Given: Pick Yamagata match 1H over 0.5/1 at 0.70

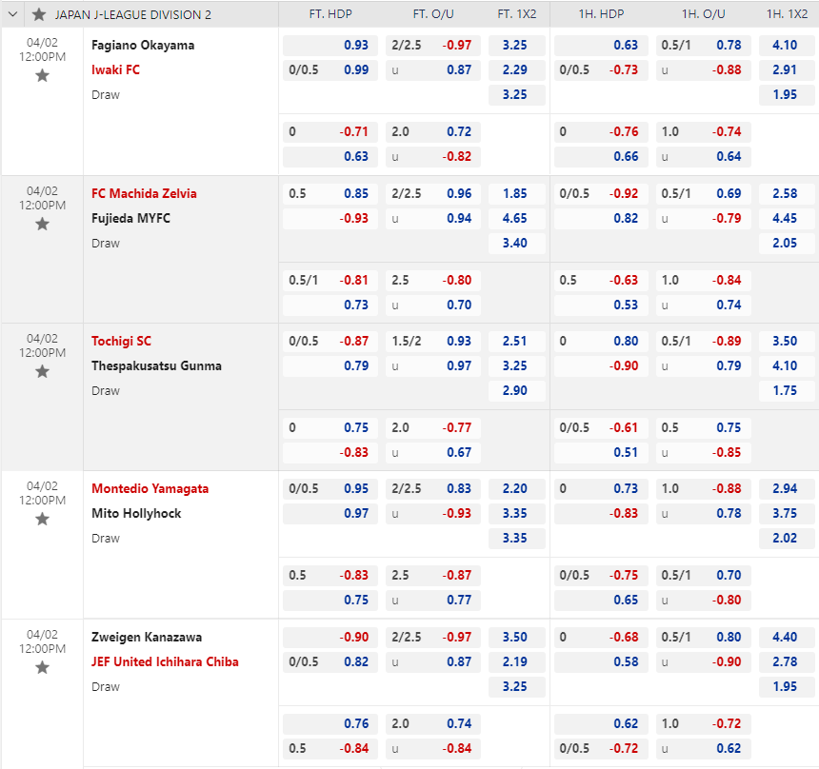Looking at the screenshot, I should [x=704, y=575].
